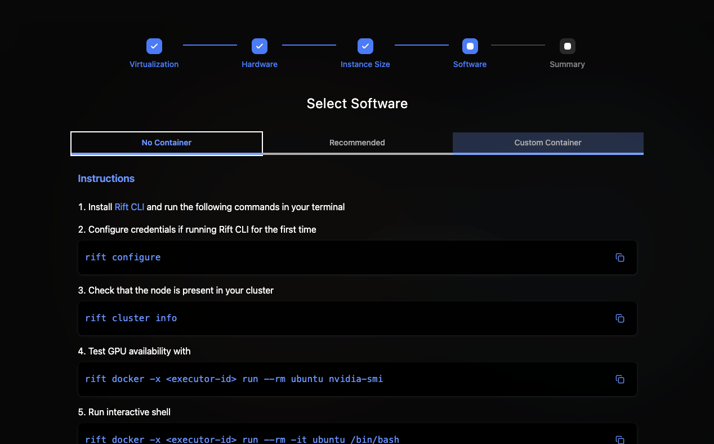Switch to the Recommended tab
Viewport: 714px width, 444px height.
357,143
